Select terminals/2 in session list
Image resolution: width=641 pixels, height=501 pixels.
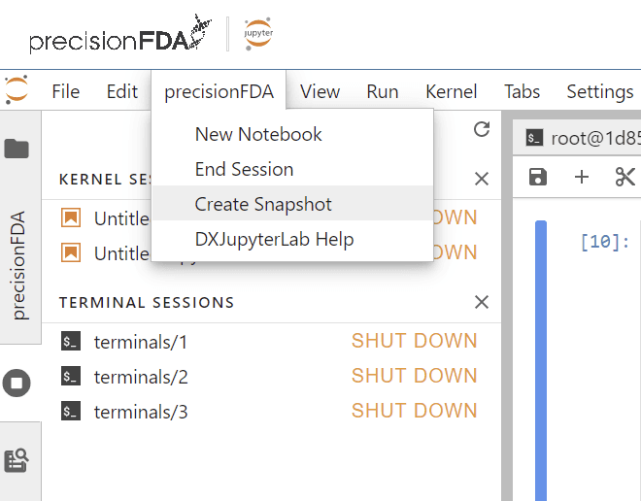point(141,377)
